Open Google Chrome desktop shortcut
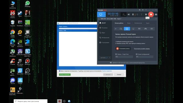183x103 pixels. [13, 33]
